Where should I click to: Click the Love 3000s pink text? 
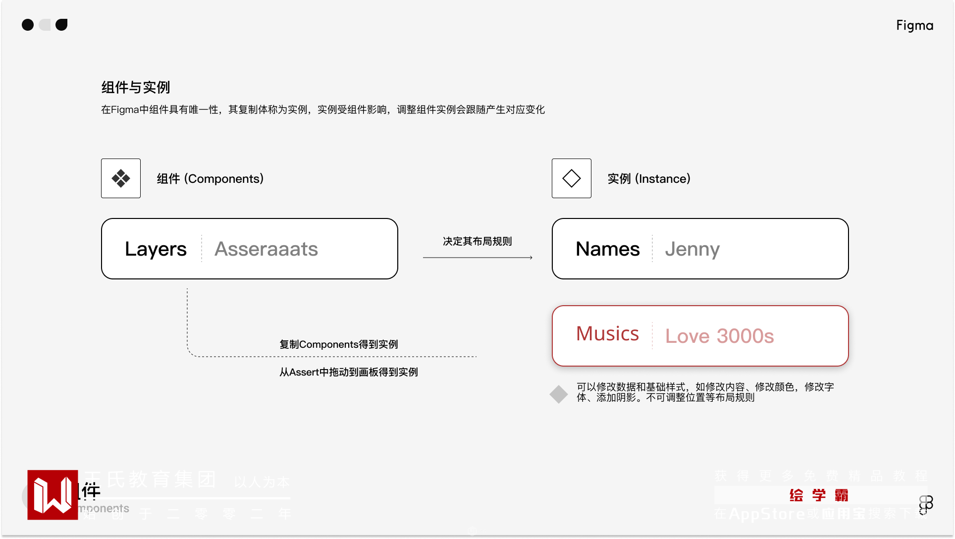719,336
